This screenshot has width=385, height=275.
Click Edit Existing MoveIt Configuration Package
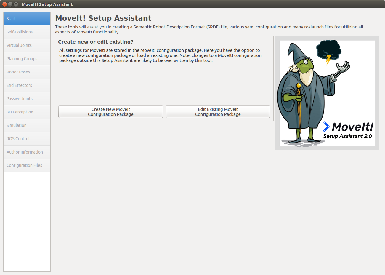[218, 112]
